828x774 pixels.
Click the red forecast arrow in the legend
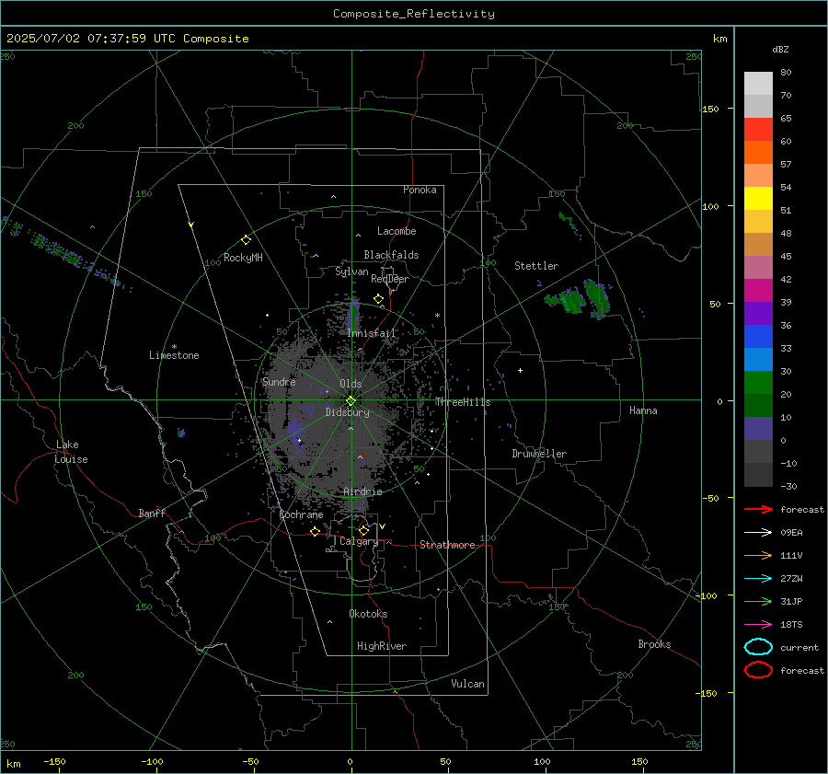click(758, 509)
